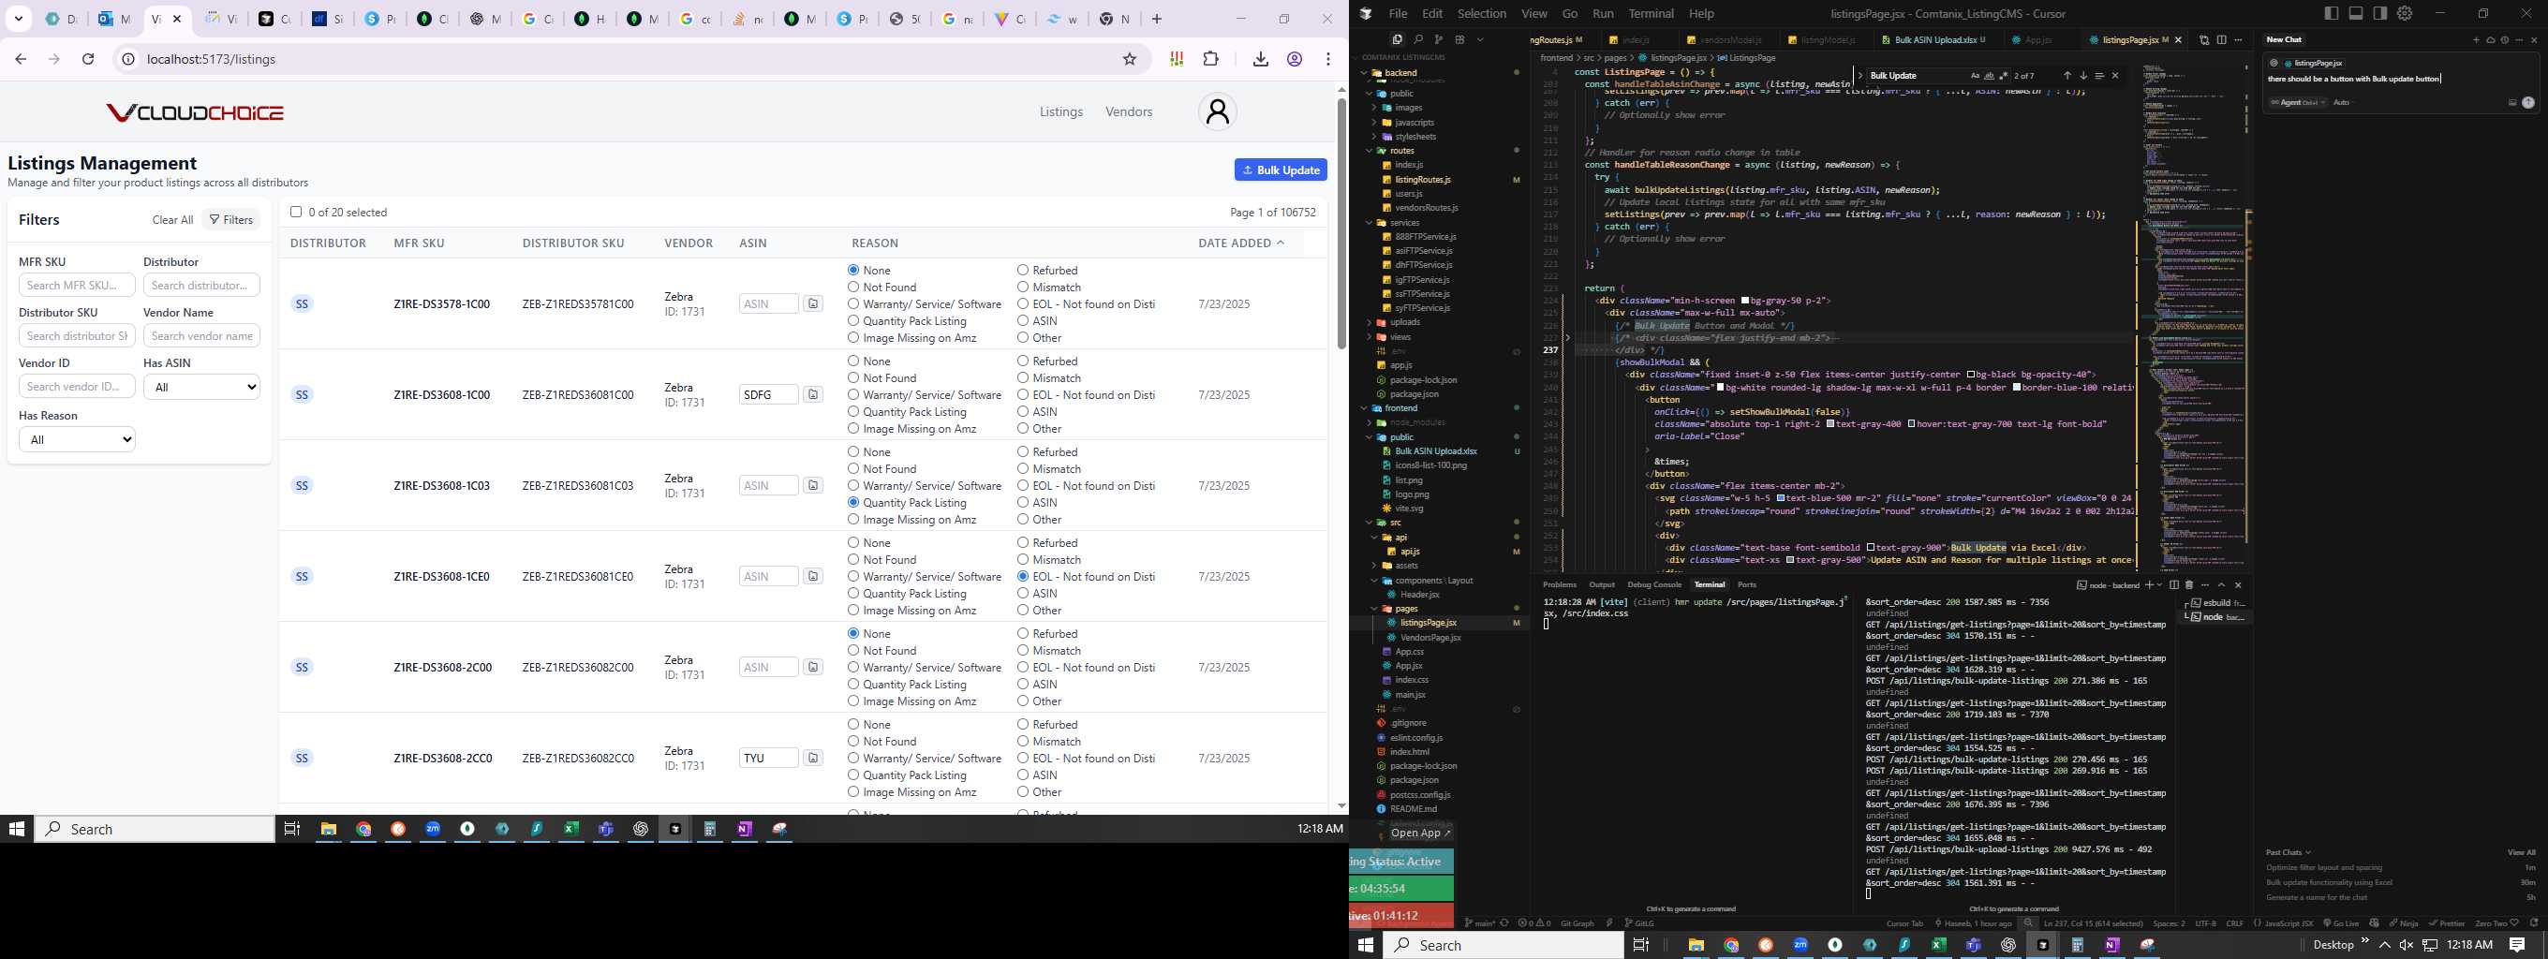2548x959 pixels.
Task: Click the blue Bulk Update button
Action: pos(1280,170)
